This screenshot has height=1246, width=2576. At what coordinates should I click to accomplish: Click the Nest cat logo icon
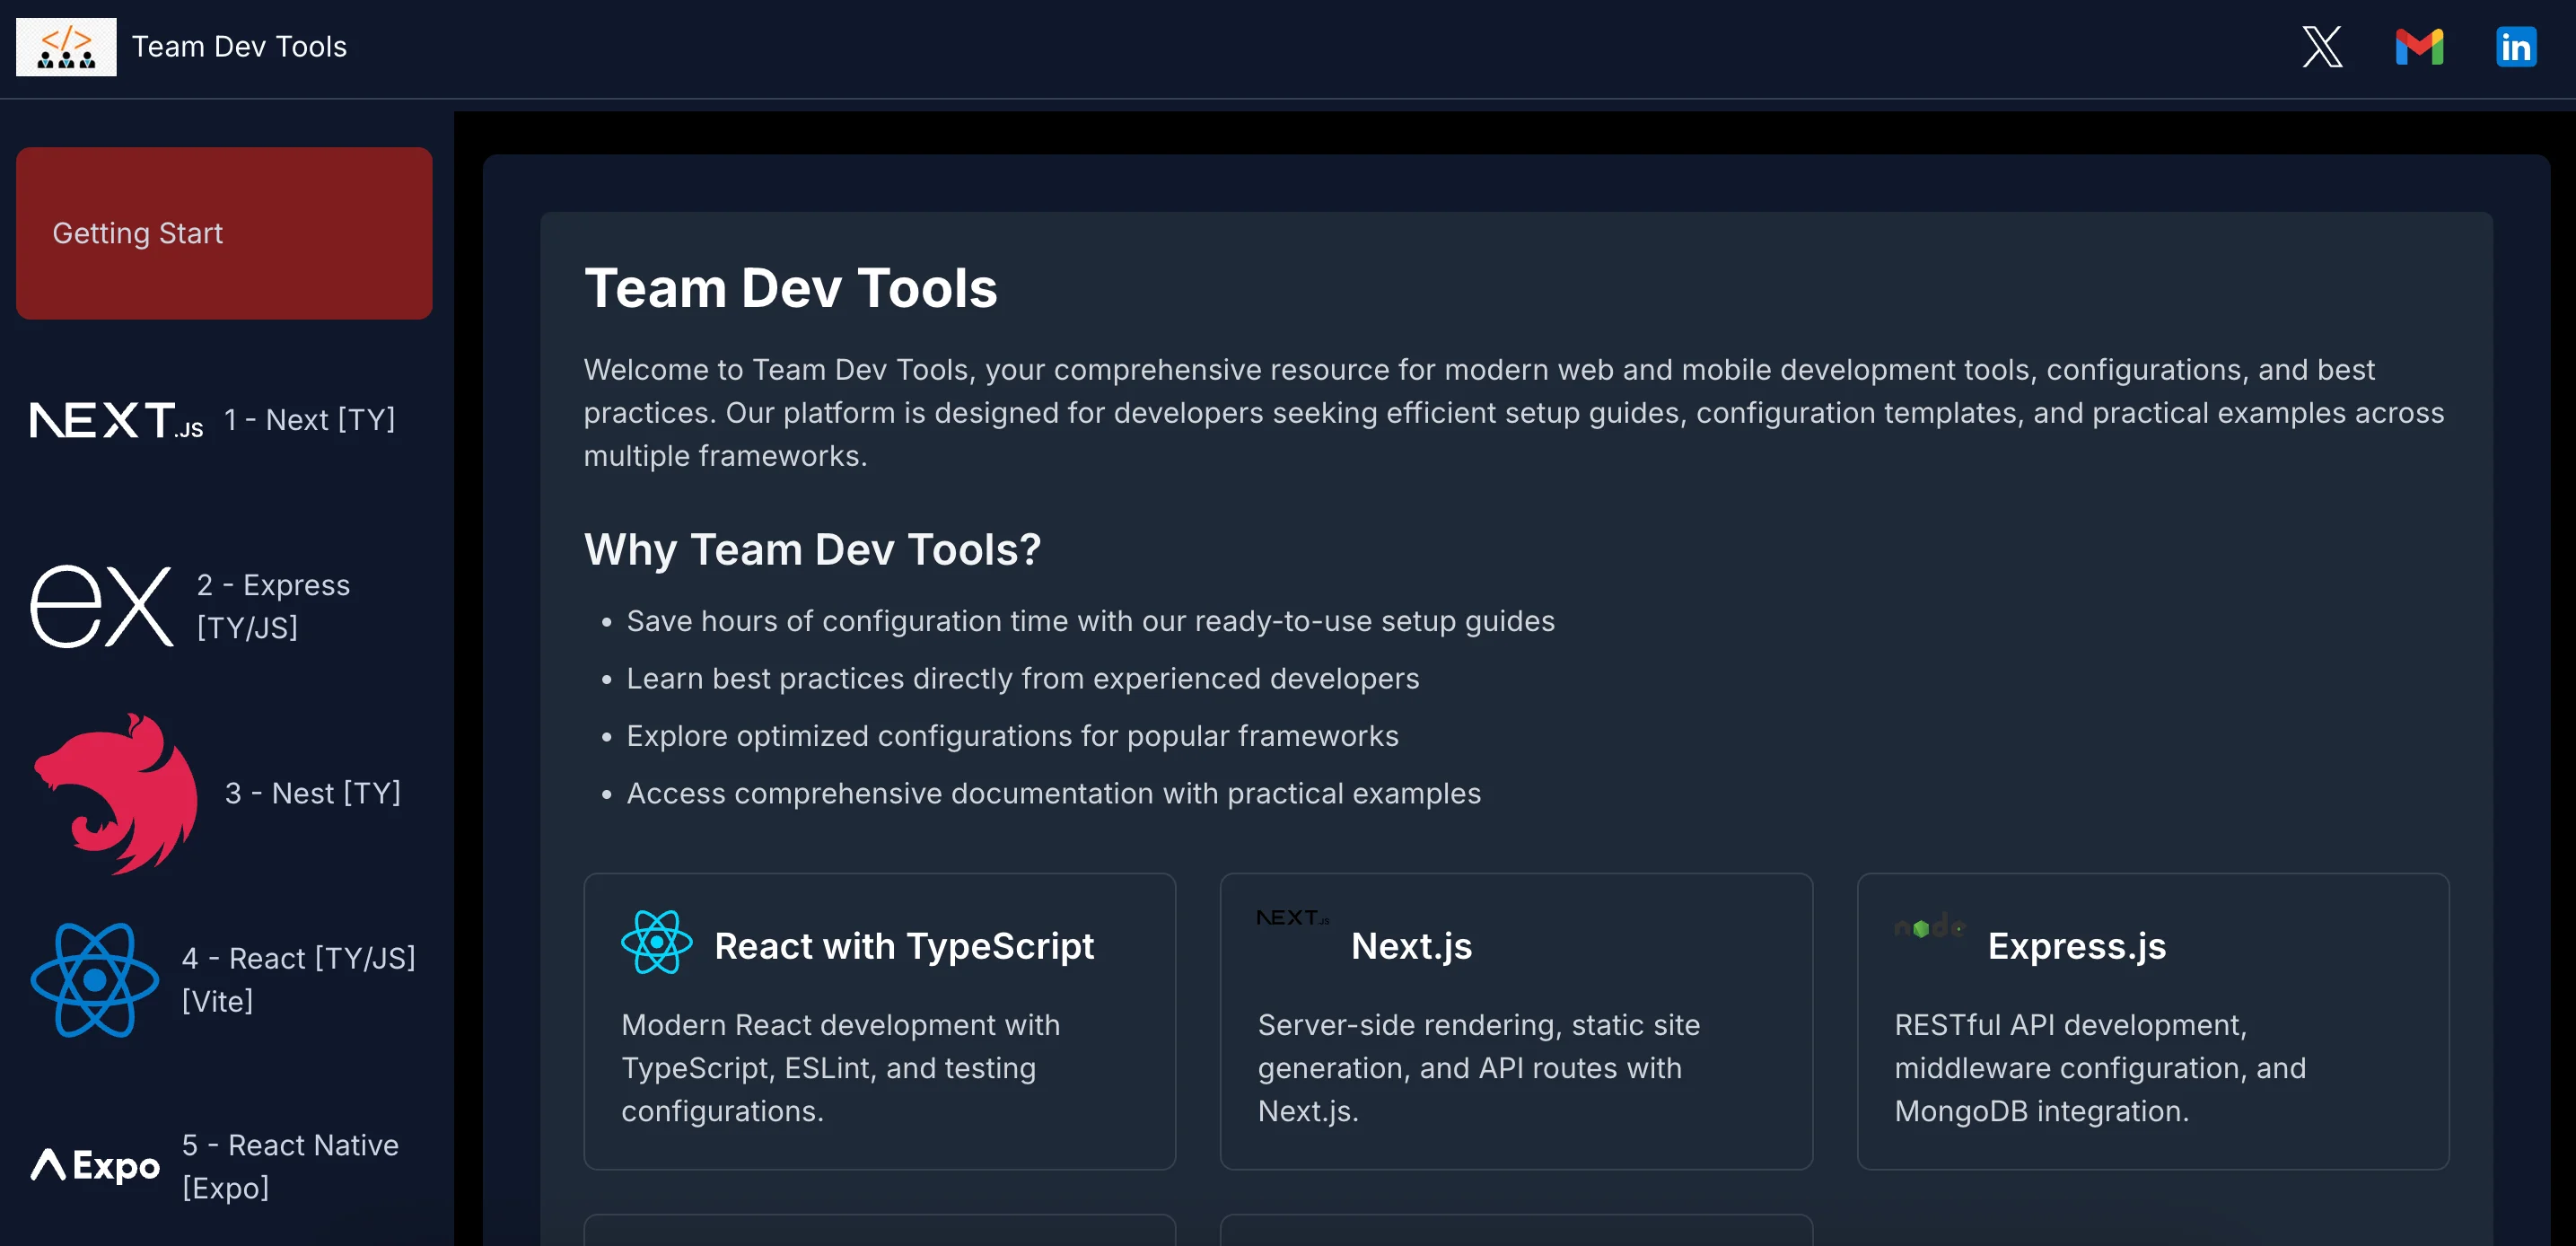click(x=118, y=793)
